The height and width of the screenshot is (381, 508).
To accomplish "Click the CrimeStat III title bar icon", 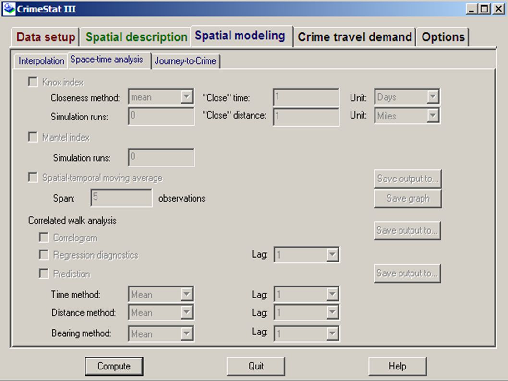I will coord(9,9).
